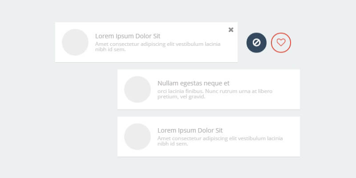Open the 'Nullam egestas neque et' title
This screenshot has width=356, height=178.
click(x=193, y=83)
